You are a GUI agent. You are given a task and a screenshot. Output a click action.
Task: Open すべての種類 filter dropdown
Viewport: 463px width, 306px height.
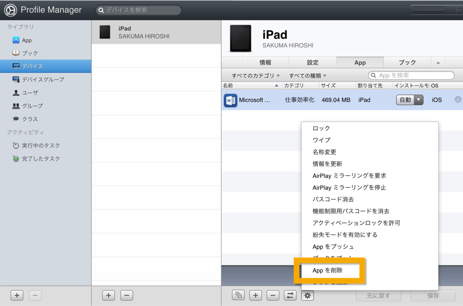tap(307, 76)
